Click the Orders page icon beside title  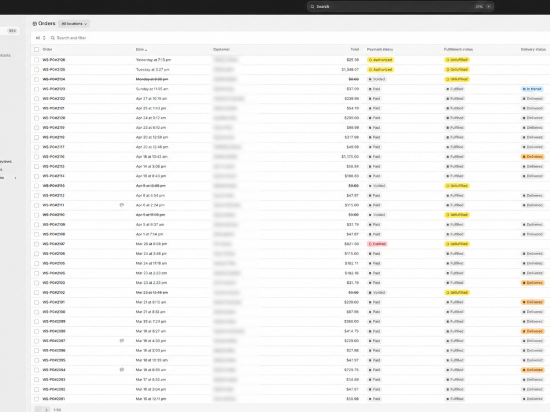click(34, 24)
